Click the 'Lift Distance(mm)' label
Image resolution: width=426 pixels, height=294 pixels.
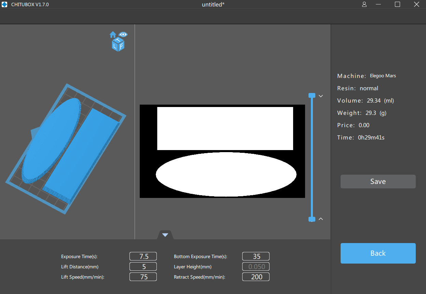tap(80, 267)
